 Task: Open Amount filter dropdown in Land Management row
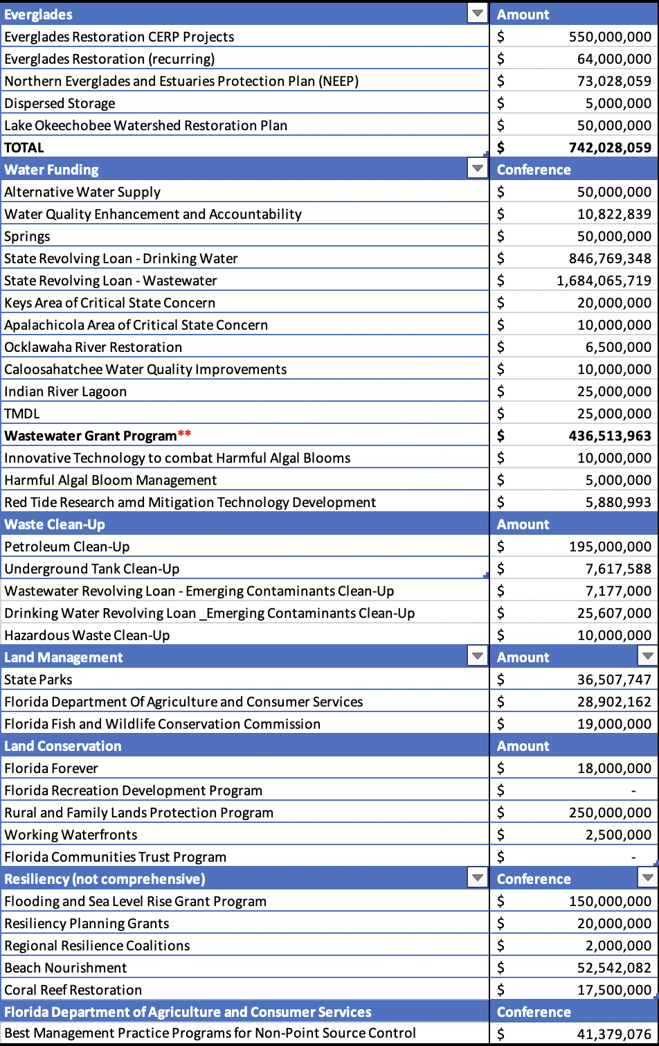click(647, 657)
